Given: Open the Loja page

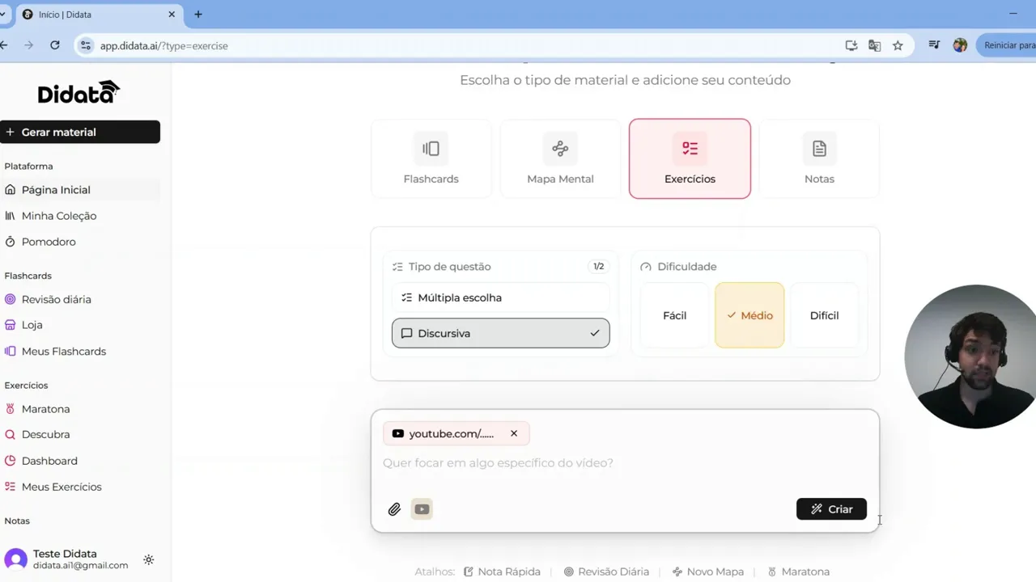Looking at the screenshot, I should [x=33, y=324].
